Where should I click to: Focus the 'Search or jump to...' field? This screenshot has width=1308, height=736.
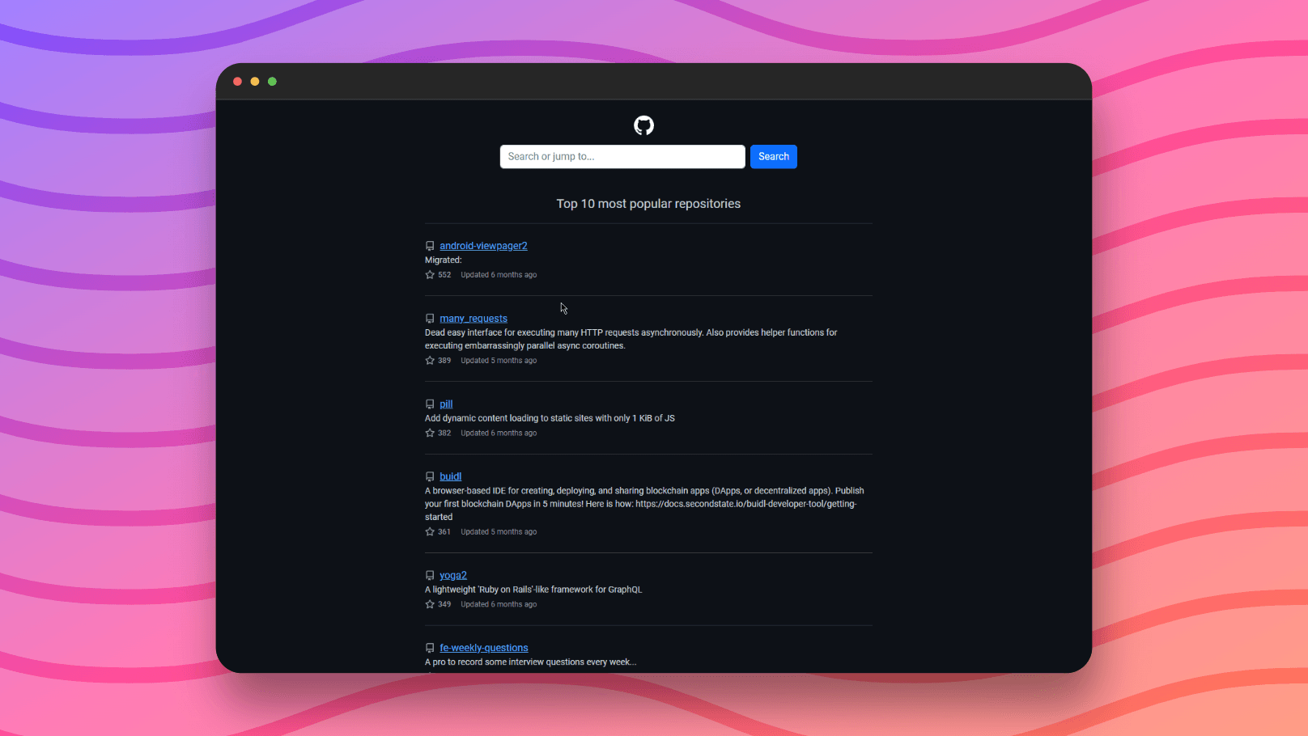(x=622, y=157)
